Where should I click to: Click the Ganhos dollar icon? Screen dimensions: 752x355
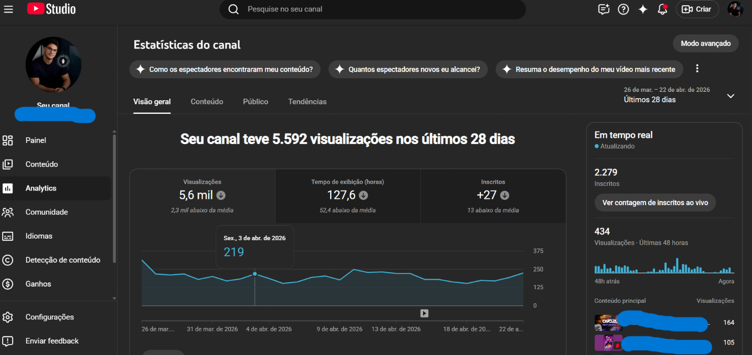pyautogui.click(x=8, y=284)
